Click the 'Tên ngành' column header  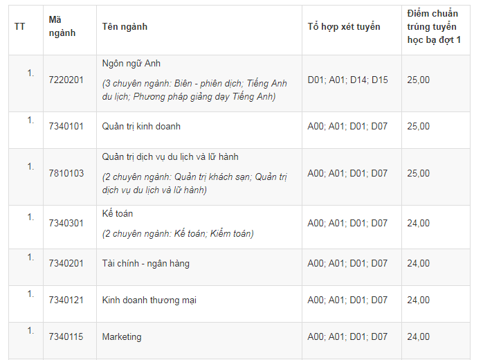(x=125, y=27)
